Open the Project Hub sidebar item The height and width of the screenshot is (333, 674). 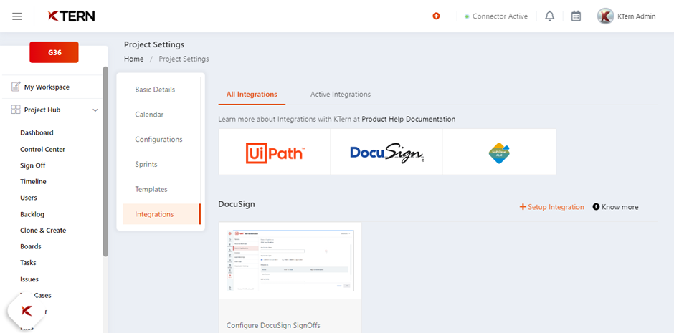42,110
